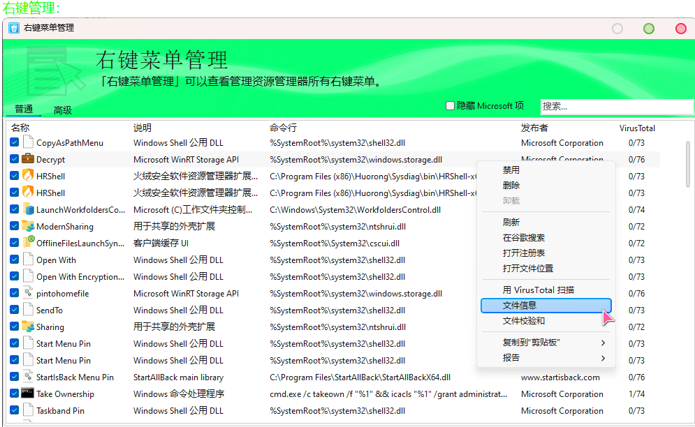Click the LaunchWorkfoldersControl folder icon

[28, 209]
